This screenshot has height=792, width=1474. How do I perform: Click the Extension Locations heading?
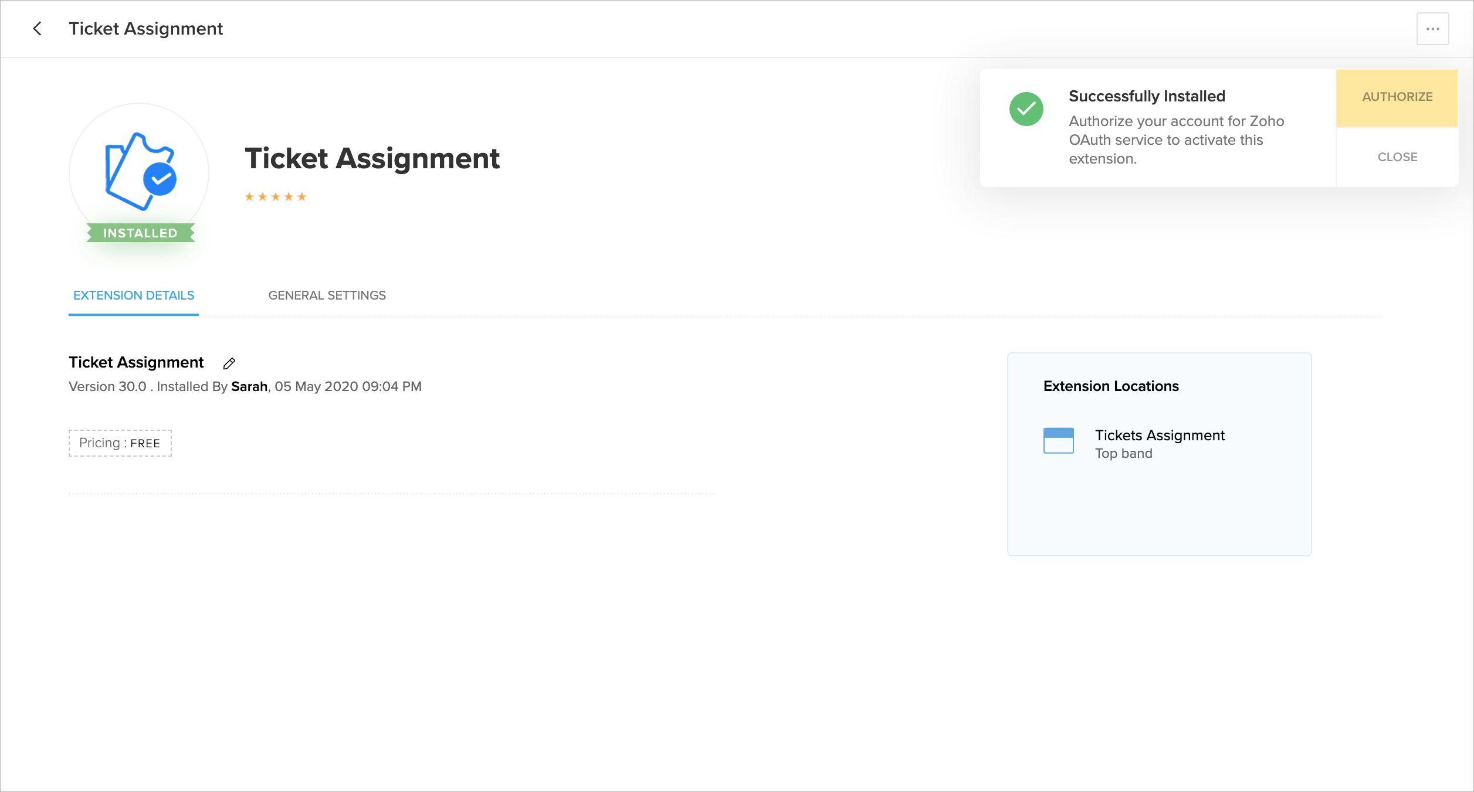pos(1110,386)
